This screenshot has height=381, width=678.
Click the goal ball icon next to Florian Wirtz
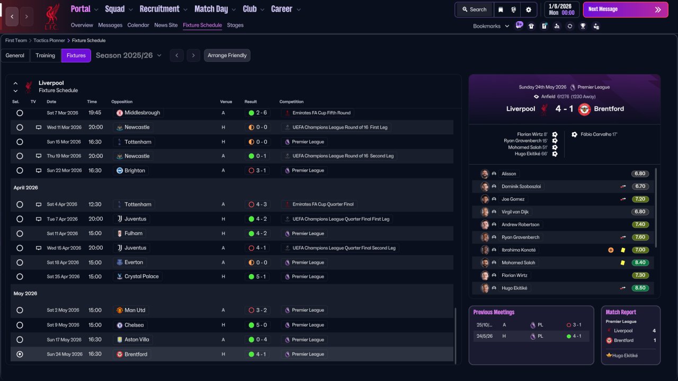[x=555, y=135]
